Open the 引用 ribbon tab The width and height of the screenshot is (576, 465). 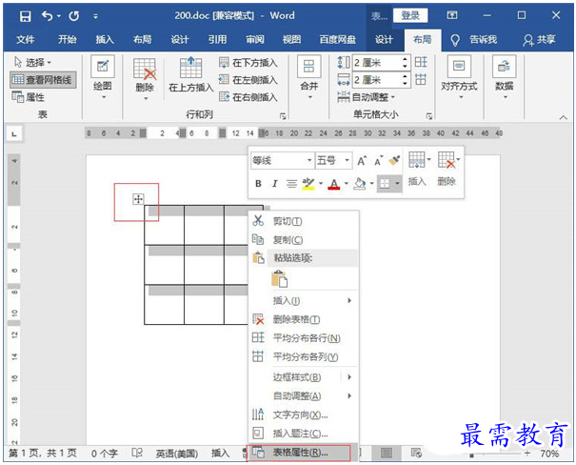coord(217,39)
